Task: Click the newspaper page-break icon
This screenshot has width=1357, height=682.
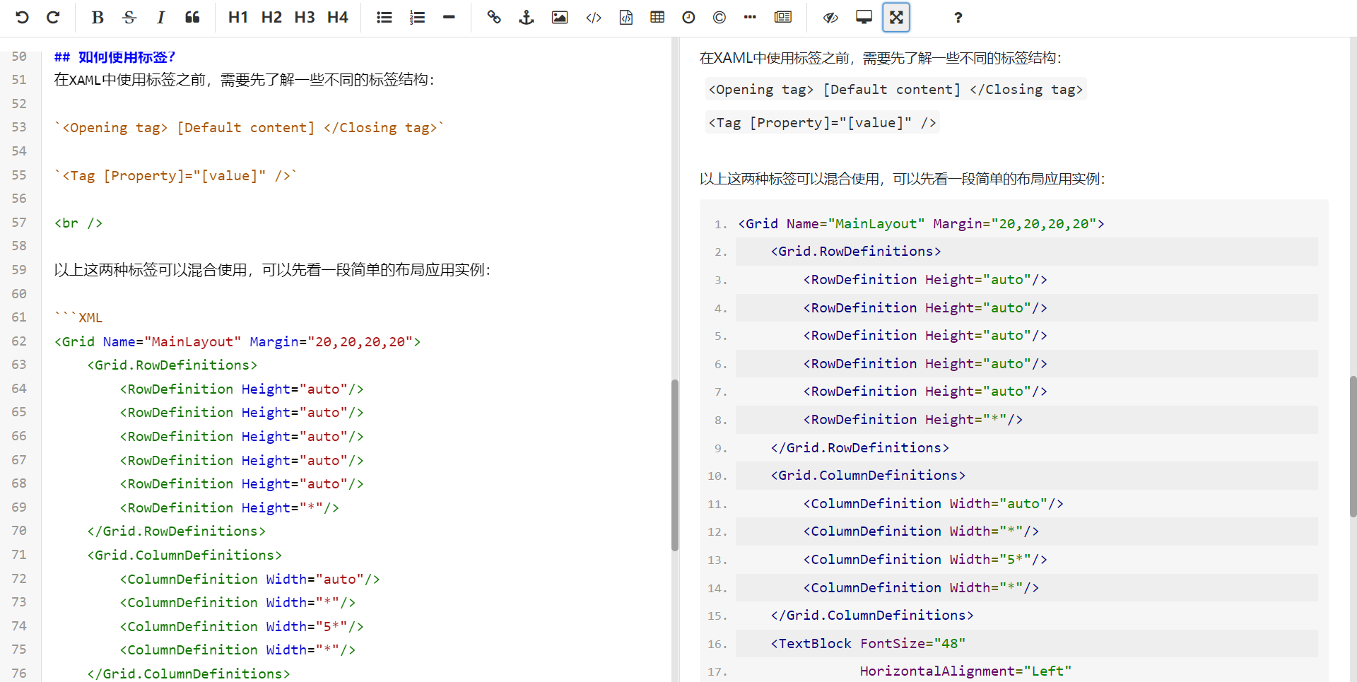Action: 783,18
